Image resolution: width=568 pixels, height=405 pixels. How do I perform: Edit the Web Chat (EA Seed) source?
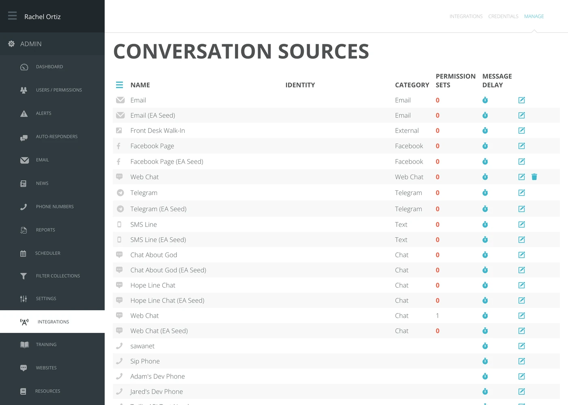[x=522, y=331]
